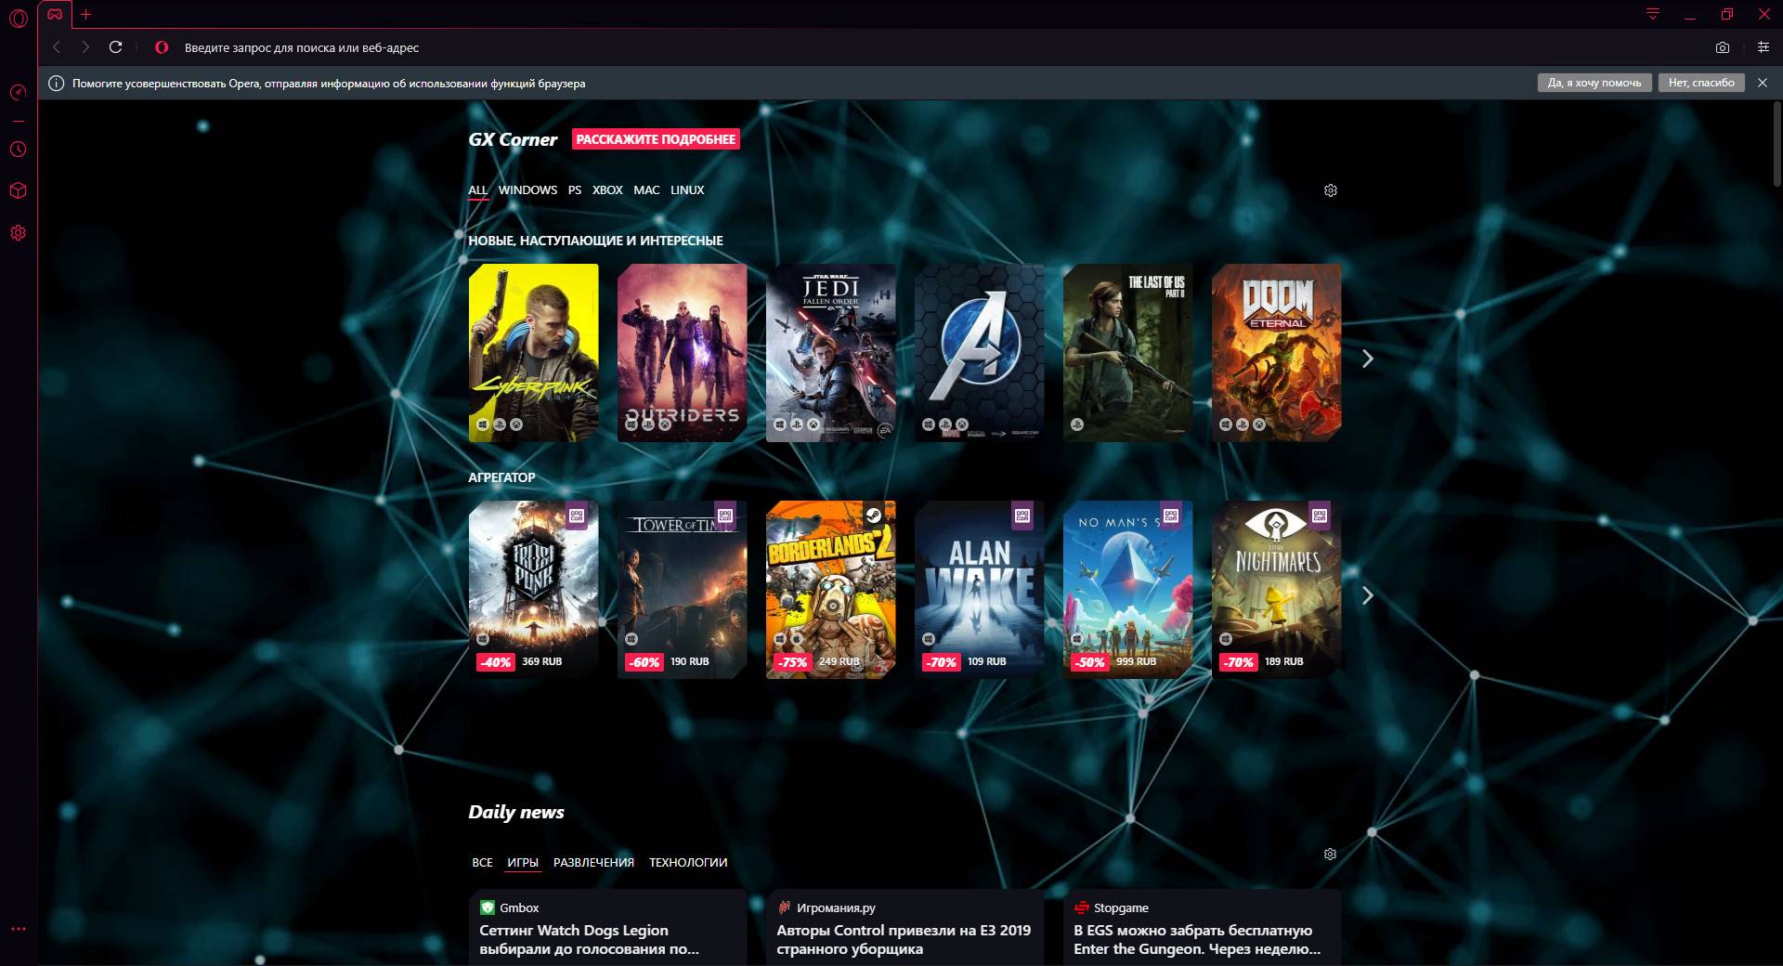Open Tower of Time deal card

pos(683,590)
